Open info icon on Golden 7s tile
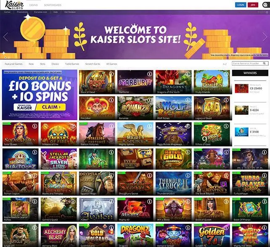The image size is (270, 247). point(226,228)
